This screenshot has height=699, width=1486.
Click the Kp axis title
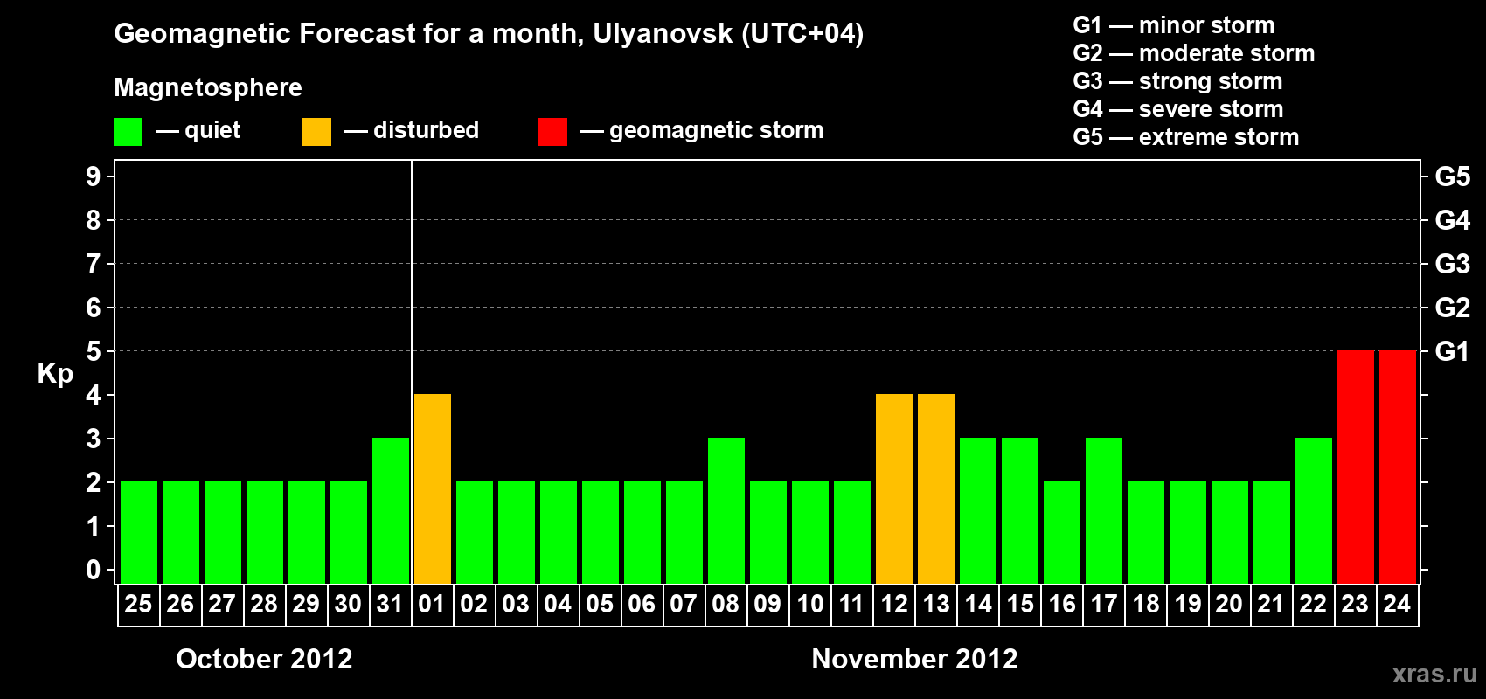55,374
